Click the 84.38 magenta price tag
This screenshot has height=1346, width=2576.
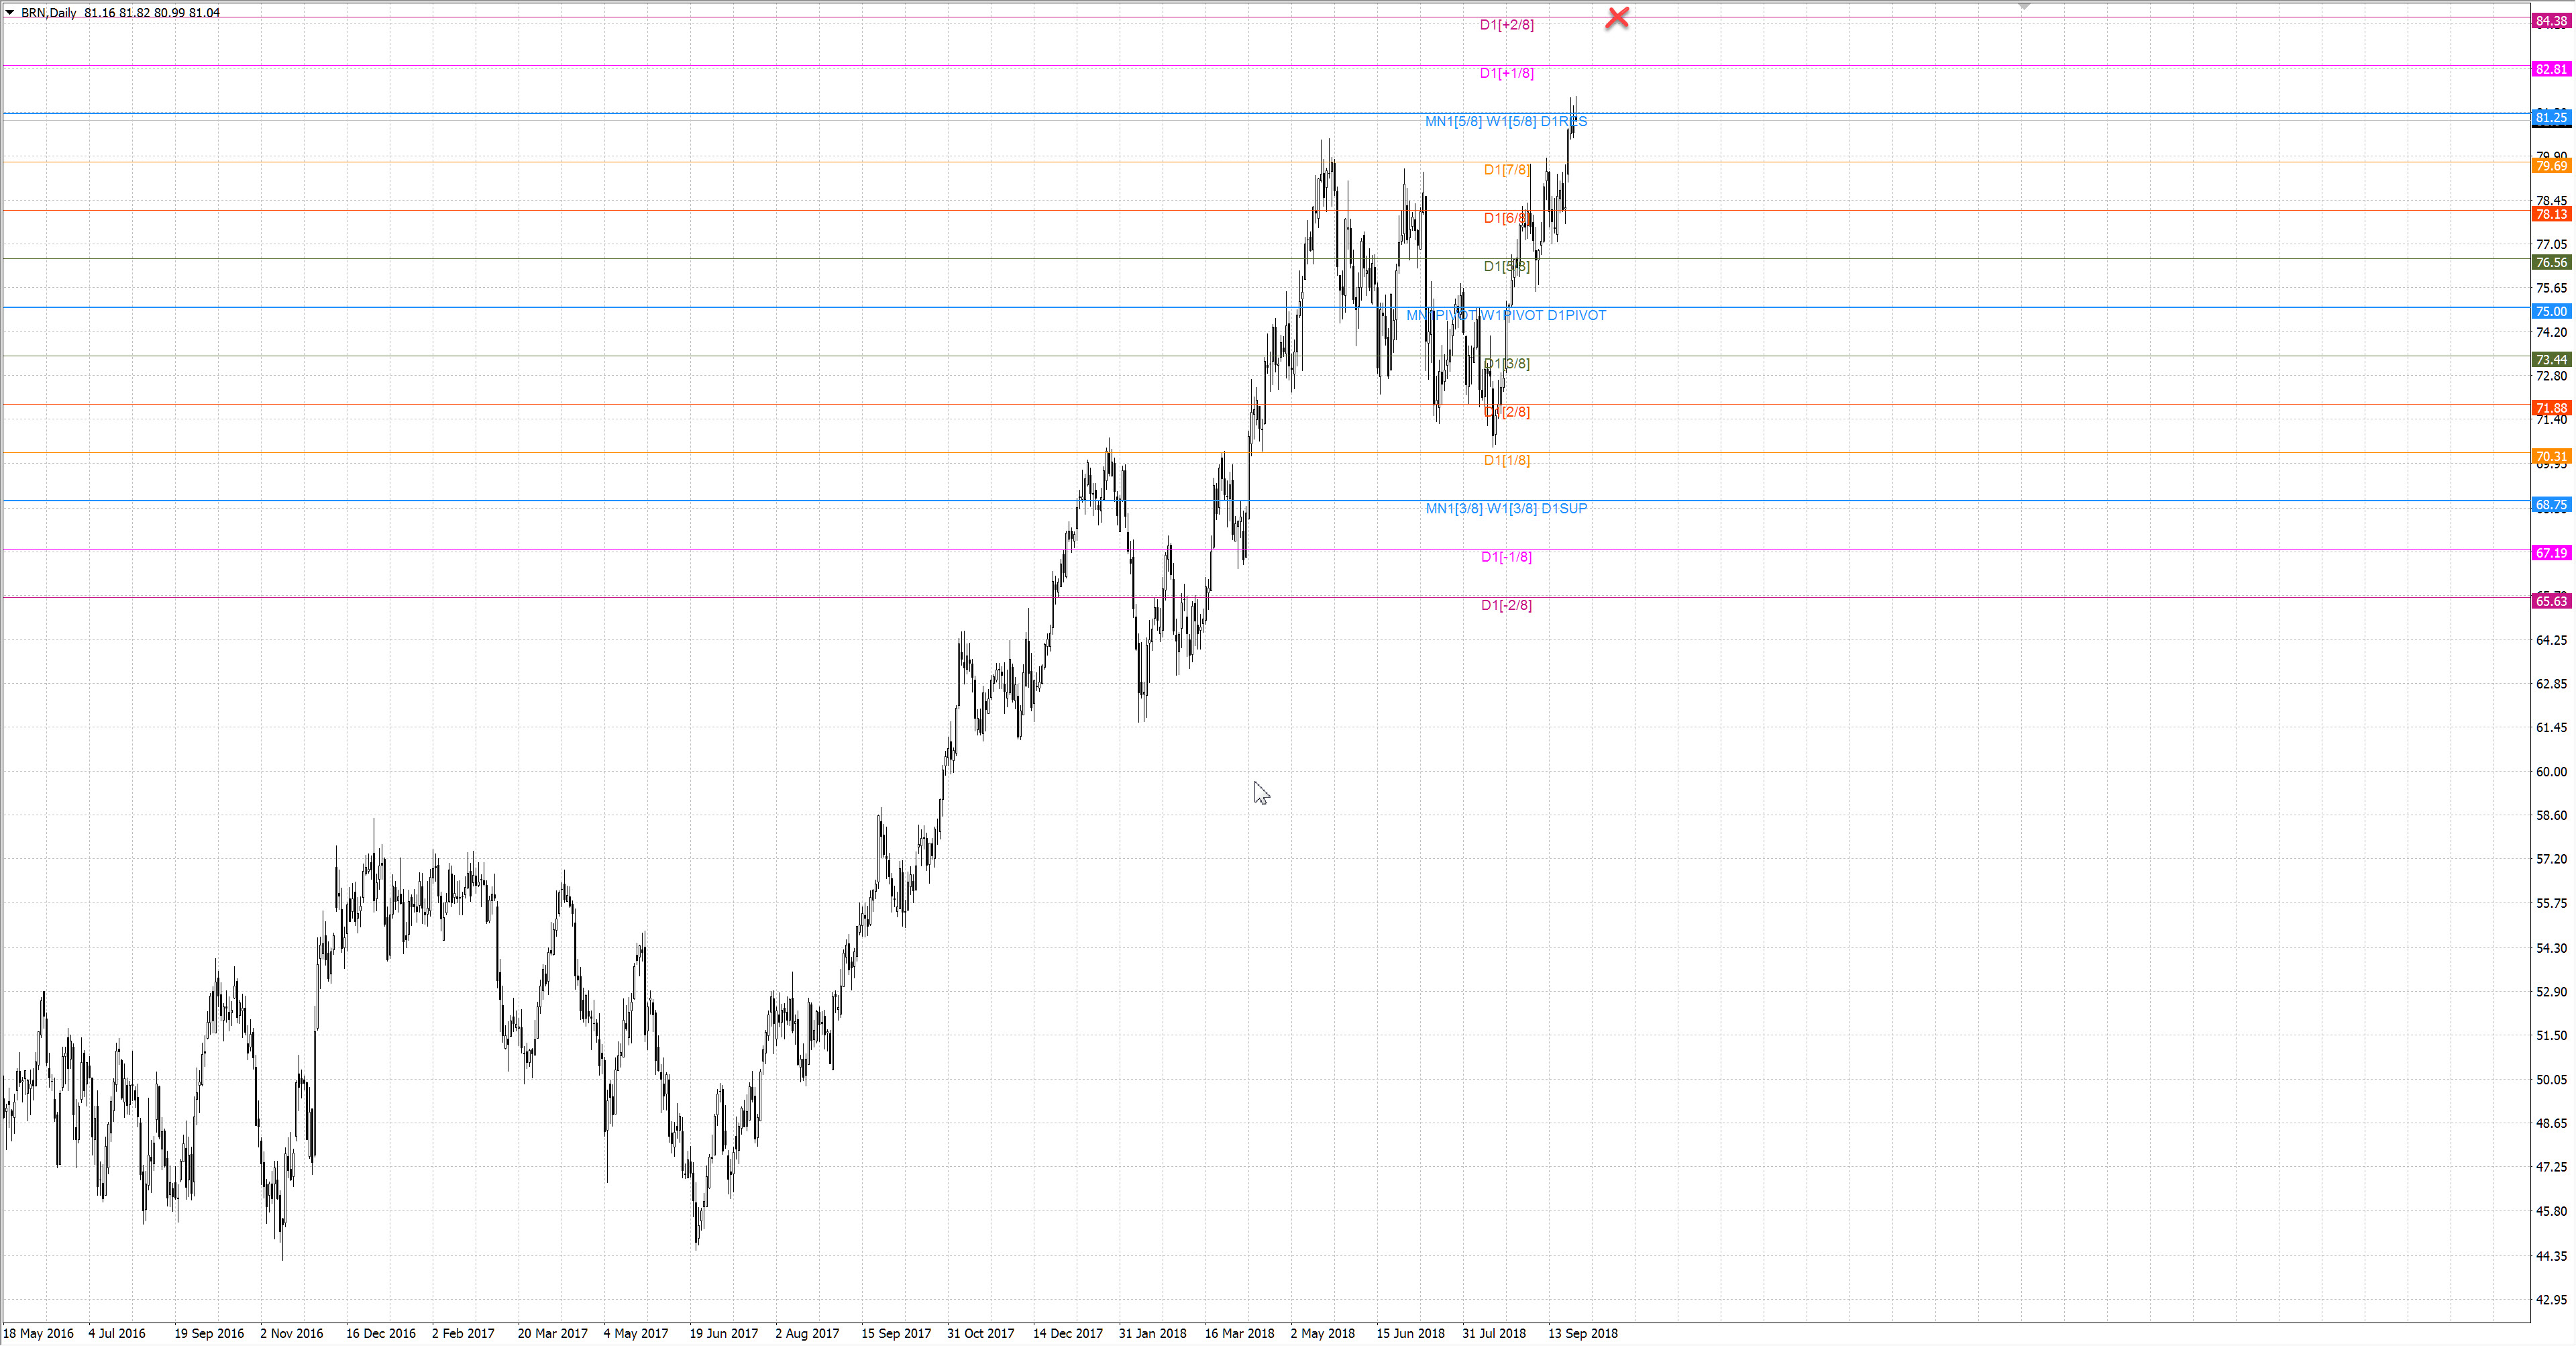click(x=2551, y=21)
